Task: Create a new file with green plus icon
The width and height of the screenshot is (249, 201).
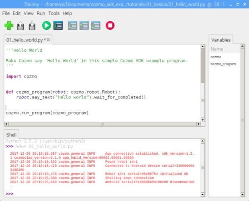Action: (9, 25)
